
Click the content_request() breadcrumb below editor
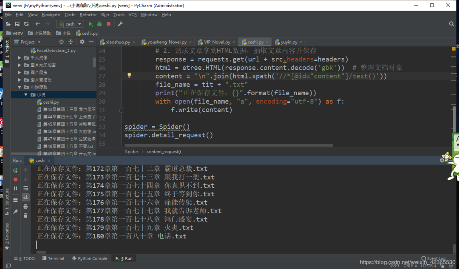[x=164, y=152]
